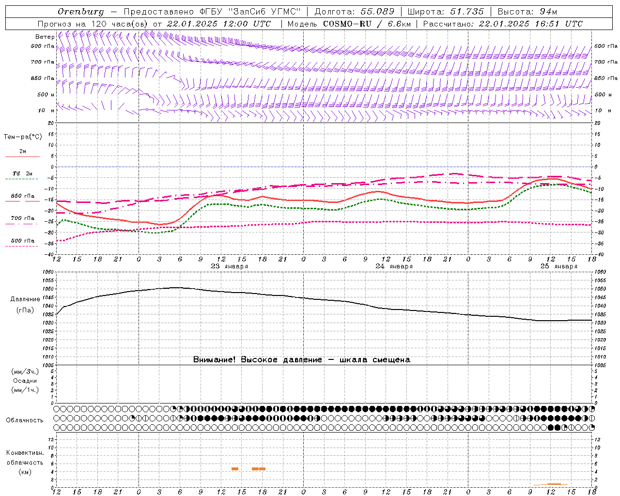Screen dimensions: 620x496
Task: Click the 'Осадки' precipitation label
Action: coord(25,381)
